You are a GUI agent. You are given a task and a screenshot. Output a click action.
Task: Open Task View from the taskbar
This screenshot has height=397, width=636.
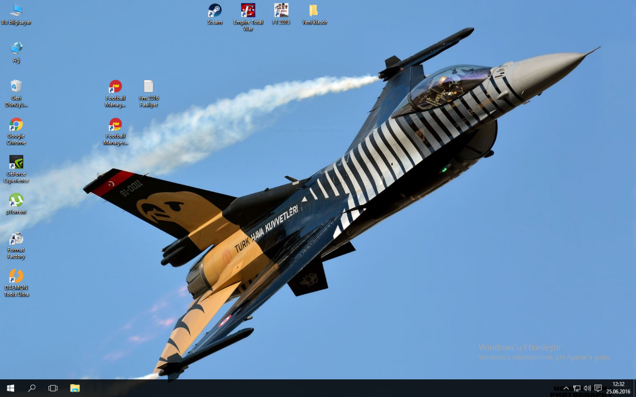point(53,388)
